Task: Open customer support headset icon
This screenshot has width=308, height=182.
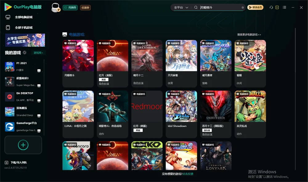Action: tap(271, 7)
